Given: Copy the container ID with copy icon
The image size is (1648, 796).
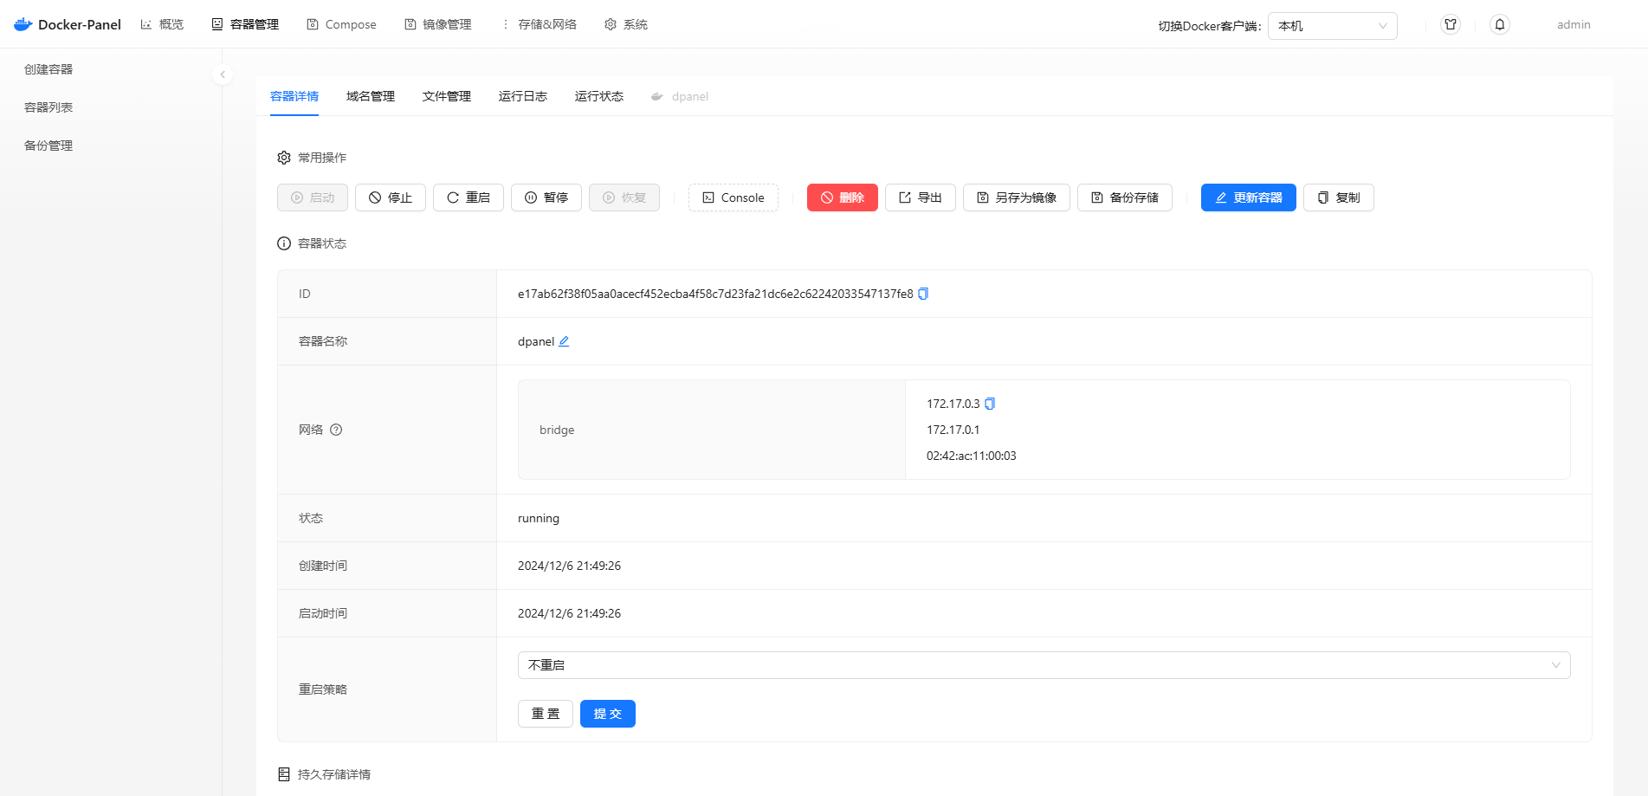Looking at the screenshot, I should [923, 294].
